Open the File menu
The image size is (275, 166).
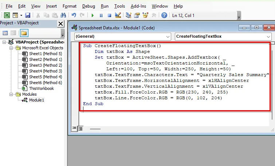tap(9, 6)
